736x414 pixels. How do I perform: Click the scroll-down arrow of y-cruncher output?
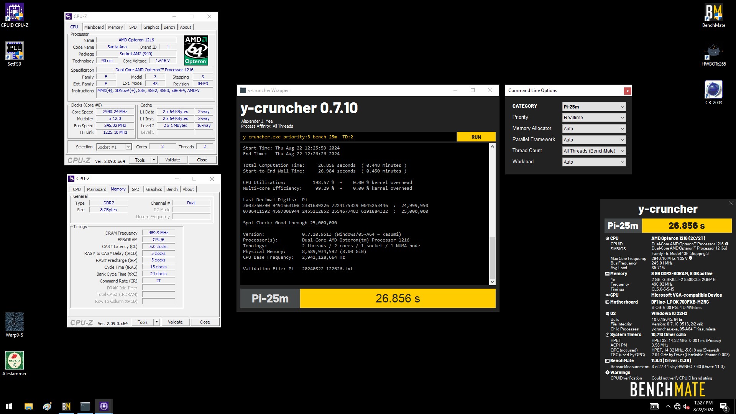(x=492, y=282)
